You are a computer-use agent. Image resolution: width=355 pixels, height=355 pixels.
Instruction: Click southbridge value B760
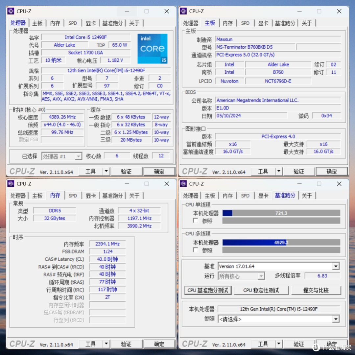[278, 72]
